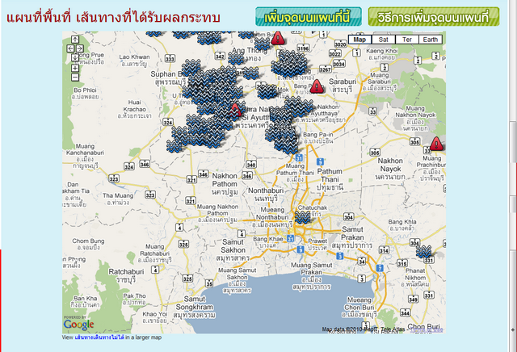
Task: Pan the map left with arrow control
Action: pos(70,48)
